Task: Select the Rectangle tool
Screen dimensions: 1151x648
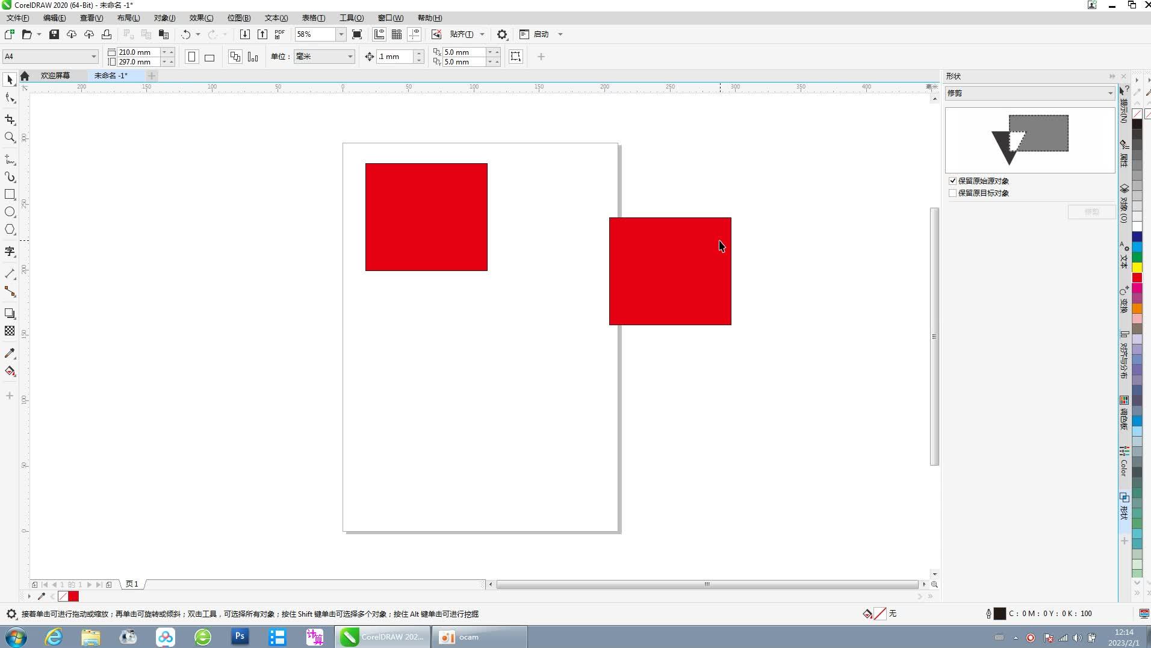Action: (x=10, y=194)
